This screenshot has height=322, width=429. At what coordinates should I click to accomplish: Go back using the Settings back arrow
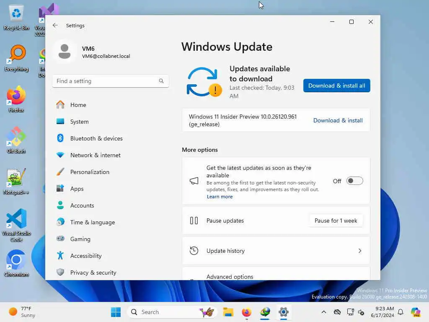[x=55, y=25]
